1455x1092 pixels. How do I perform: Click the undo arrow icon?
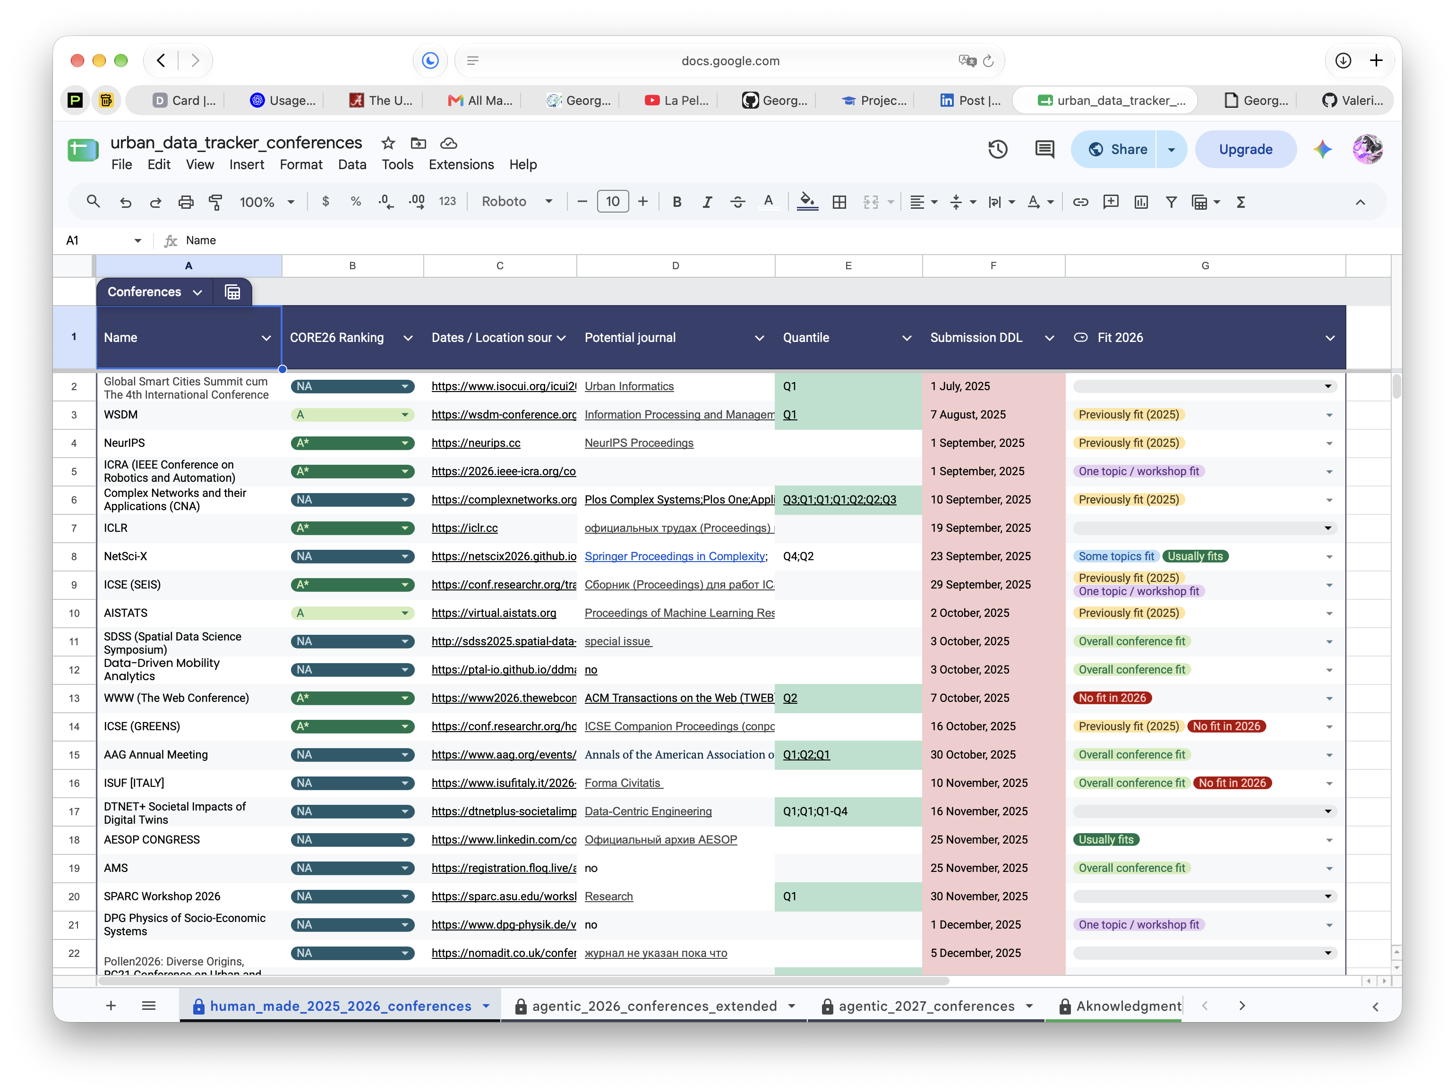126,202
